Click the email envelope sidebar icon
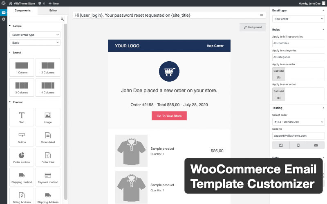327x204 pixels. [4, 13]
